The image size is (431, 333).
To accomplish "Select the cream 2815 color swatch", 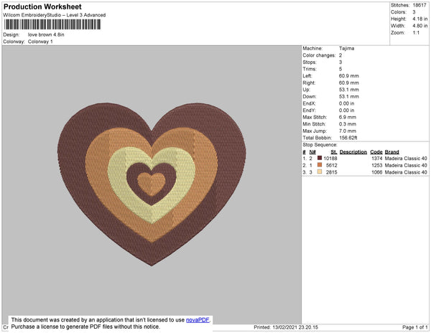I will (x=320, y=172).
